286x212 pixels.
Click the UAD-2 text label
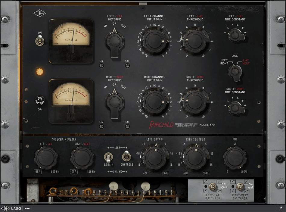click(x=16, y=208)
